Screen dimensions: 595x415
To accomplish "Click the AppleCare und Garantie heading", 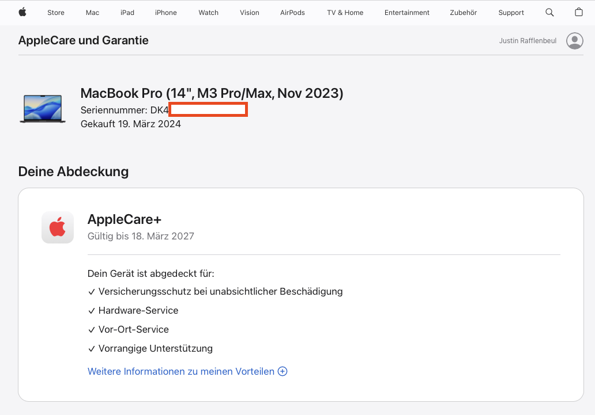I will pyautogui.click(x=84, y=40).
